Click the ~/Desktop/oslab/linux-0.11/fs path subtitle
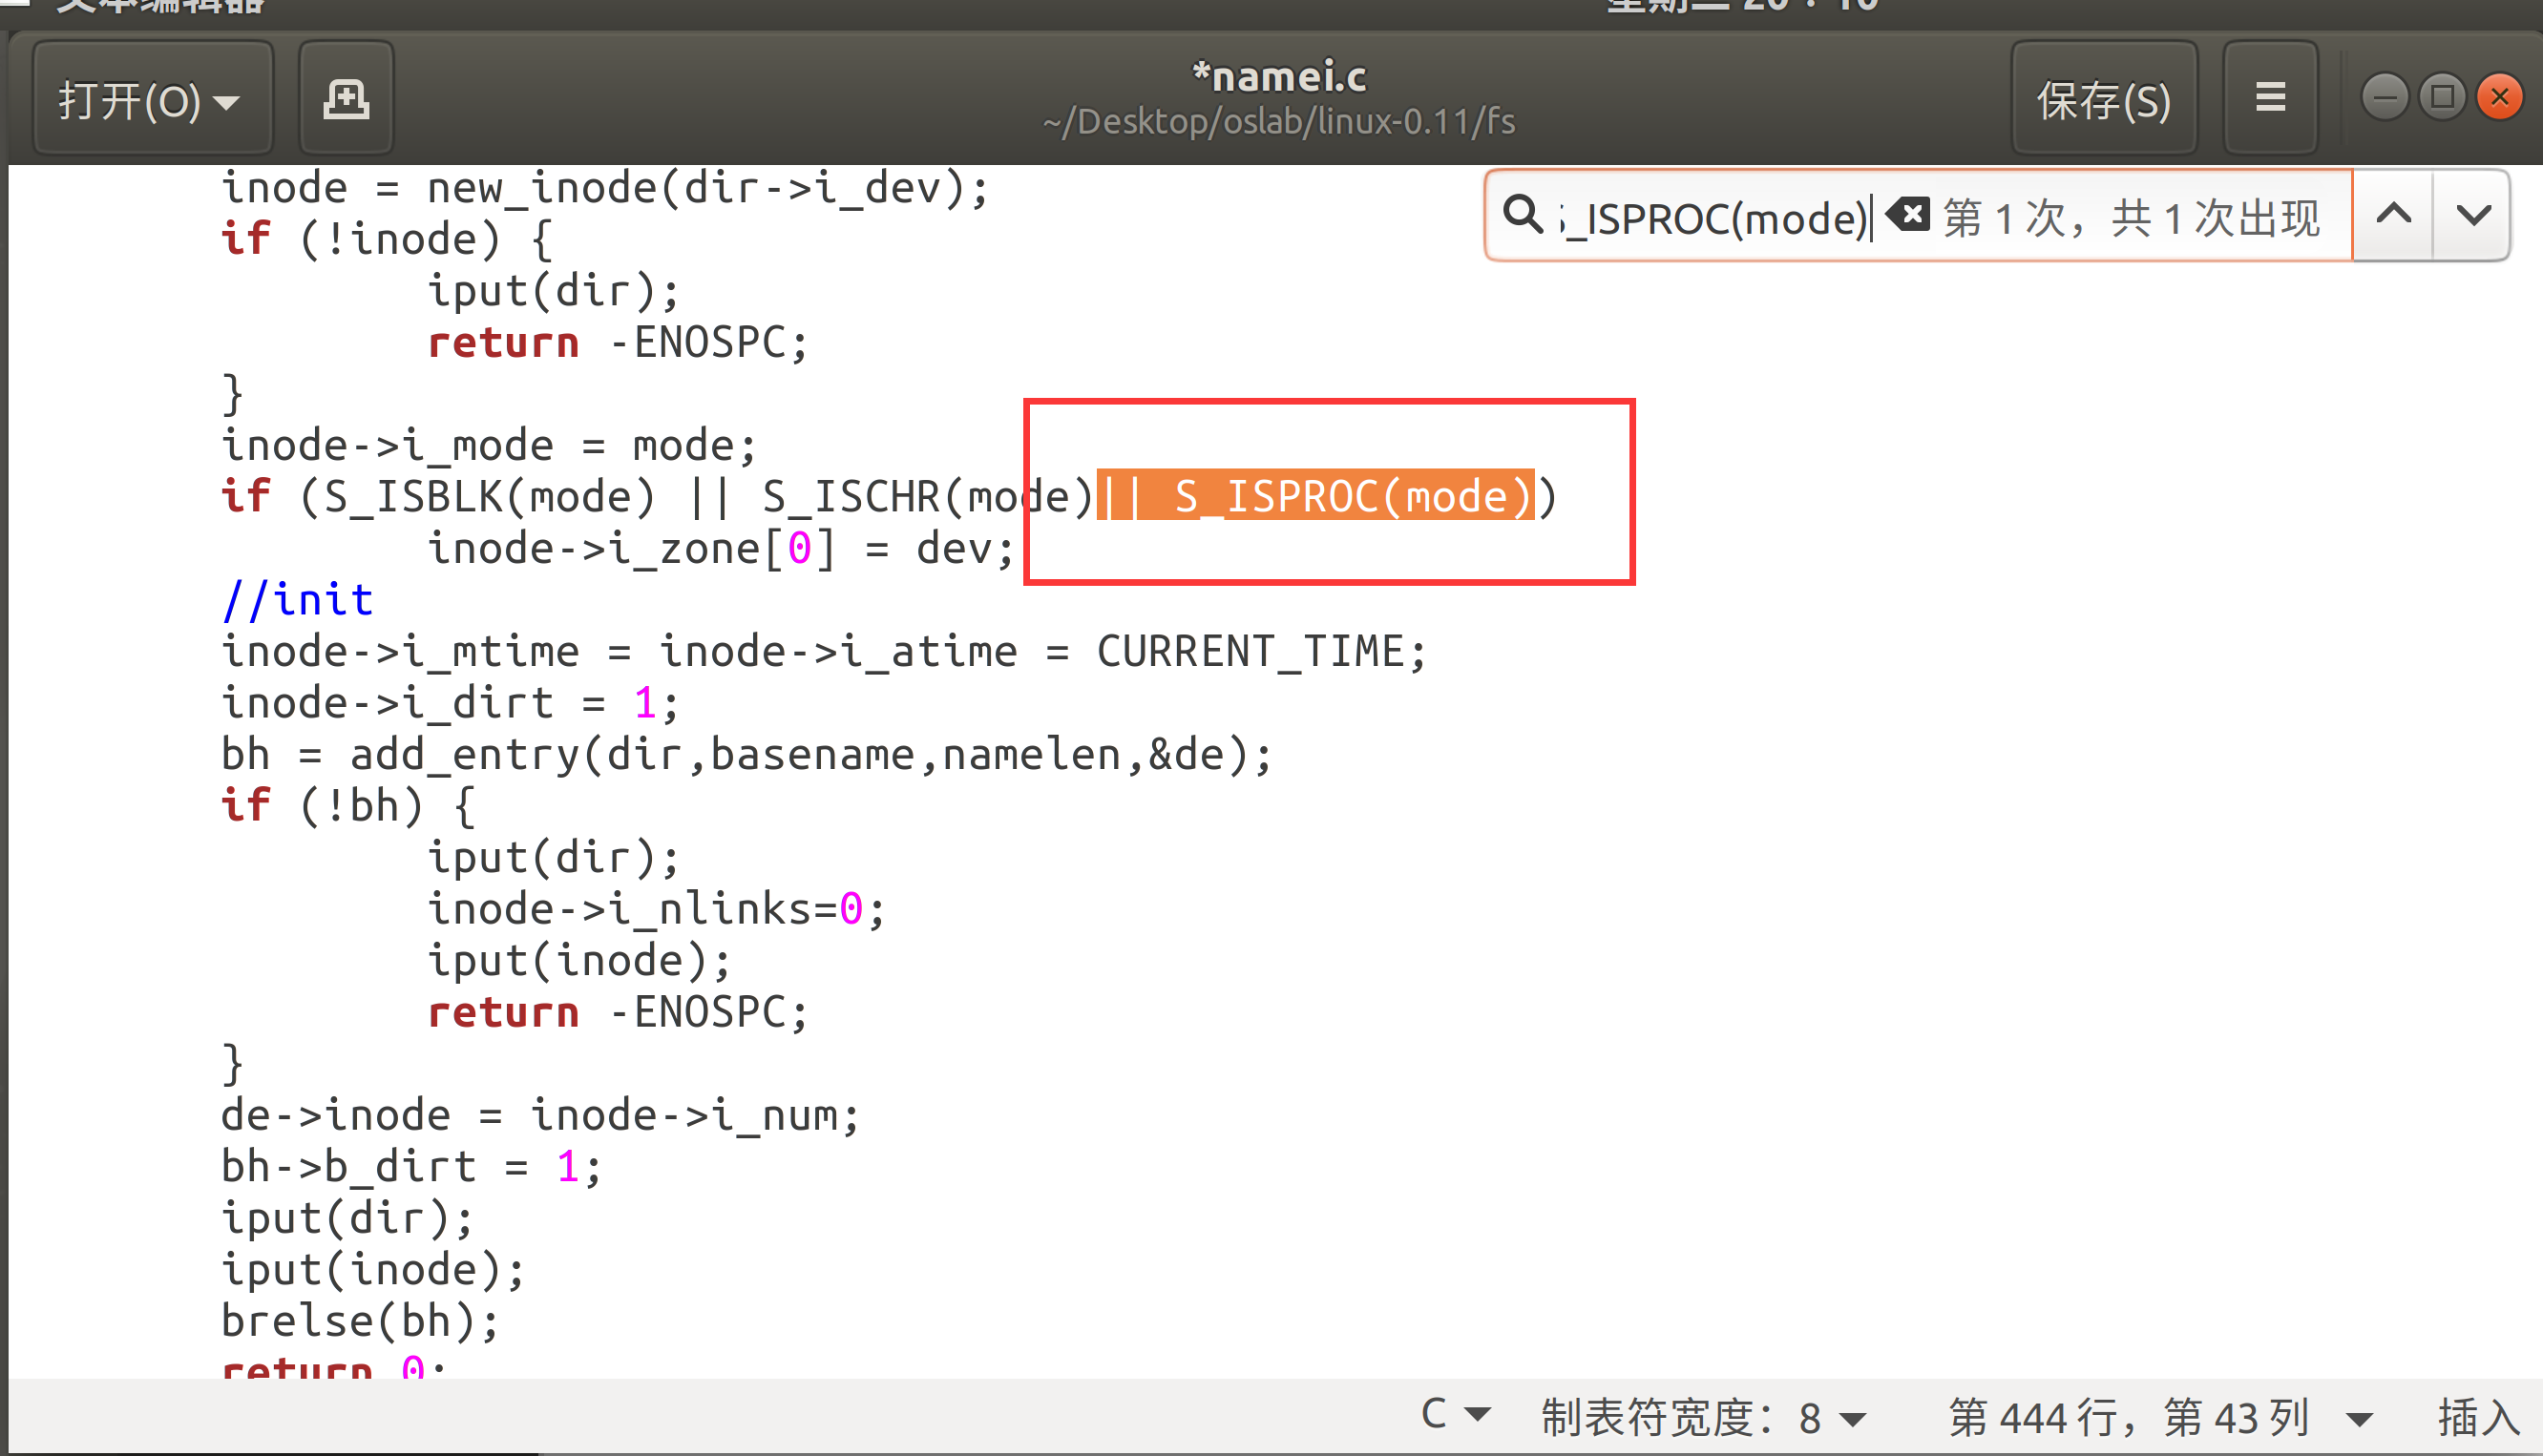This screenshot has height=1456, width=2543. point(1278,122)
